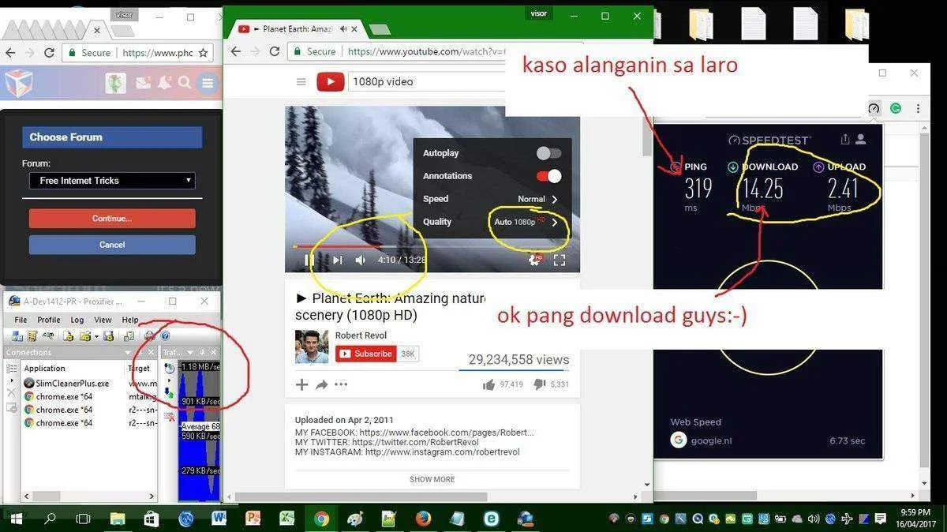
Task: Open forum site search magnifier icon
Action: point(185,83)
